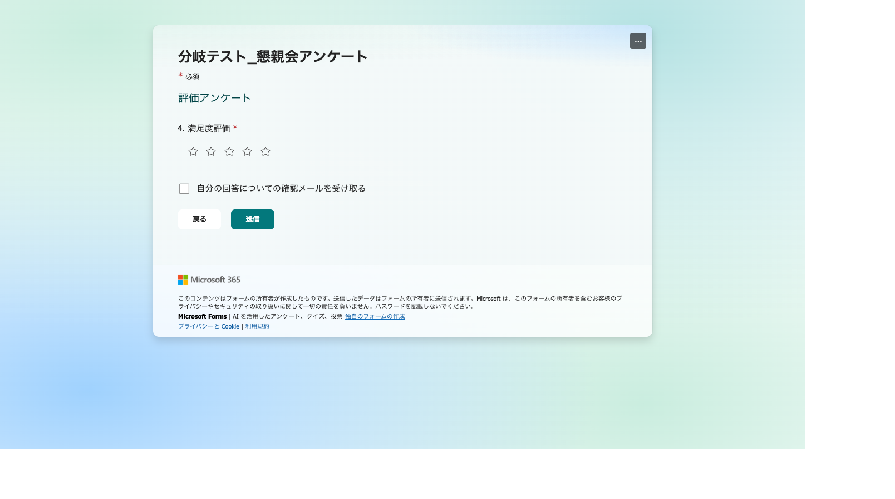Rate satisfaction with the third star
The image size is (895, 499).
[x=229, y=151]
